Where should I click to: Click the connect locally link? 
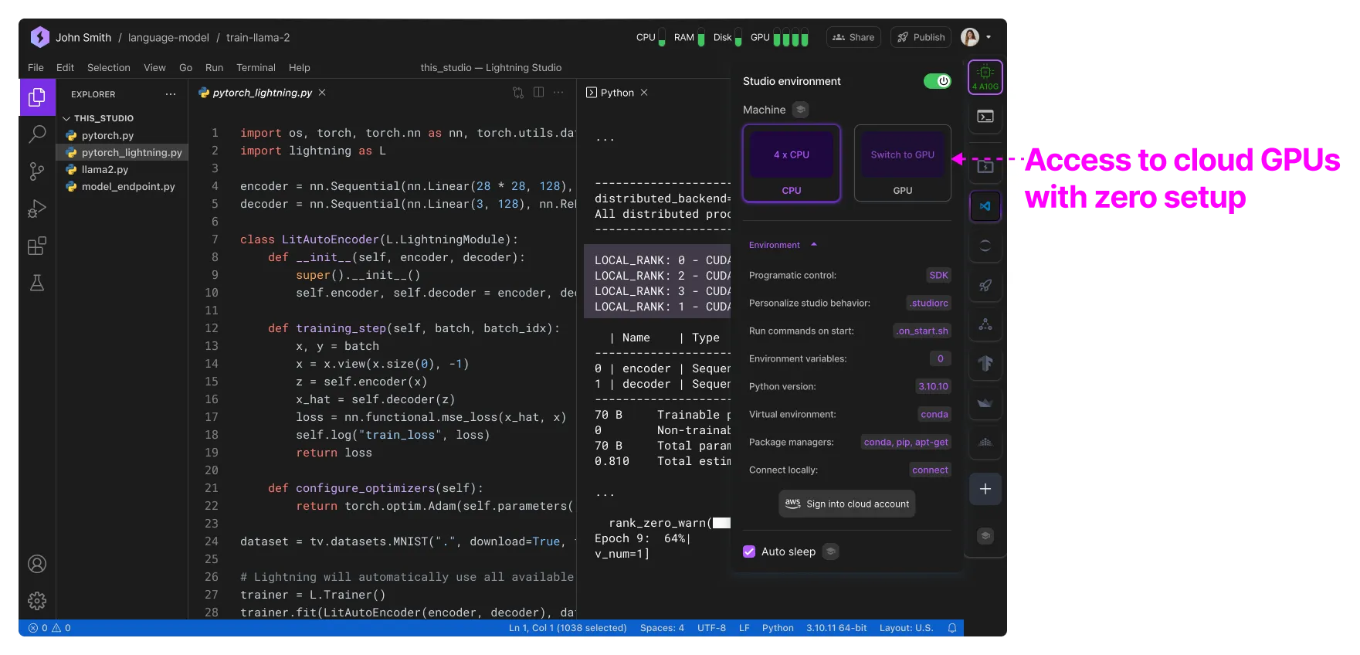click(x=930, y=470)
